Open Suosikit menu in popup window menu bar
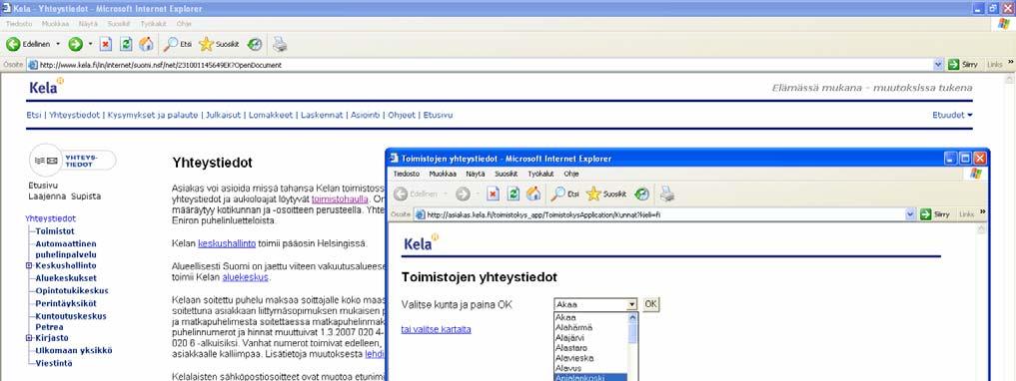1016x381 pixels. (x=507, y=174)
